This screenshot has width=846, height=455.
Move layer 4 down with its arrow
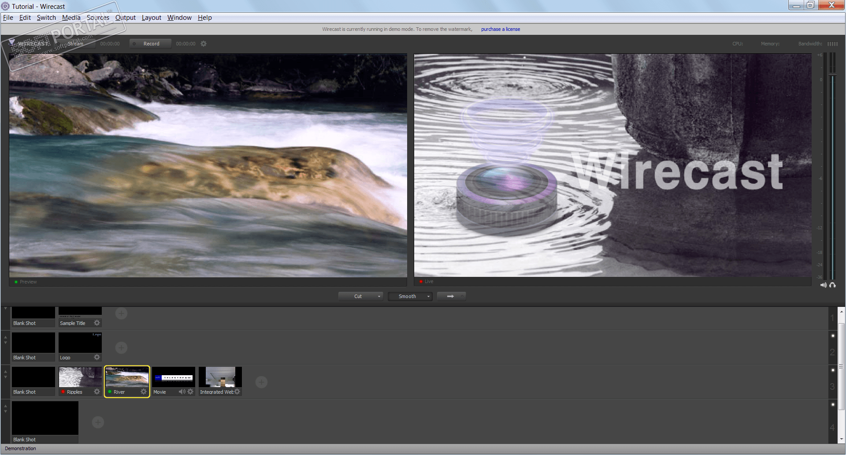pos(6,411)
